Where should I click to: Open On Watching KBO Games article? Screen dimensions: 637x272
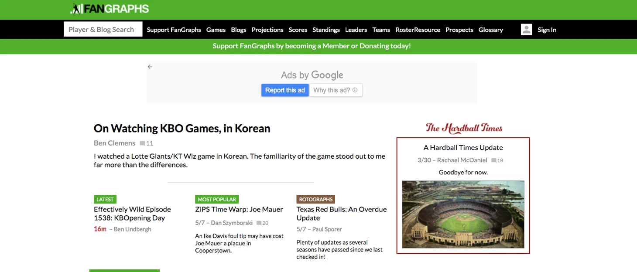(x=182, y=128)
